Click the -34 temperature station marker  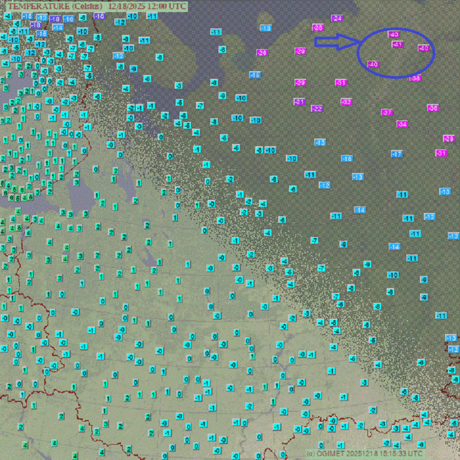click(402, 124)
